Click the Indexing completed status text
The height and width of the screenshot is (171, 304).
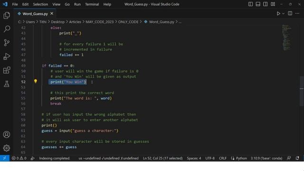pyautogui.click(x=54, y=158)
